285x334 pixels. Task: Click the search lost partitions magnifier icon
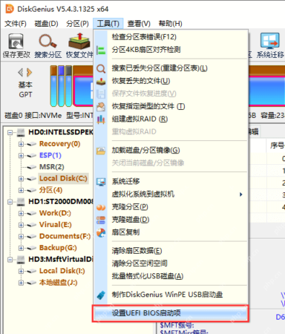[101, 69]
